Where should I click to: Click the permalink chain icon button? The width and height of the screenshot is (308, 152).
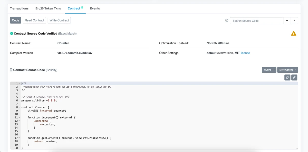pos(294,78)
